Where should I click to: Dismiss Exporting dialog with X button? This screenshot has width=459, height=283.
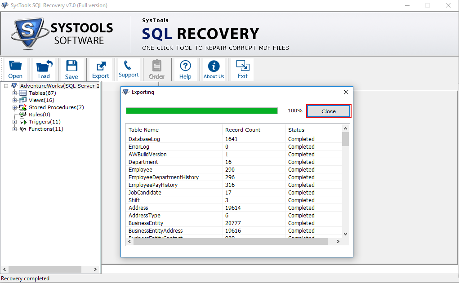tap(346, 92)
